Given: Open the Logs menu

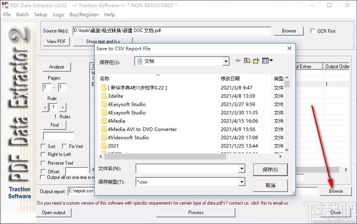Looking at the screenshot, I should click(58, 14).
